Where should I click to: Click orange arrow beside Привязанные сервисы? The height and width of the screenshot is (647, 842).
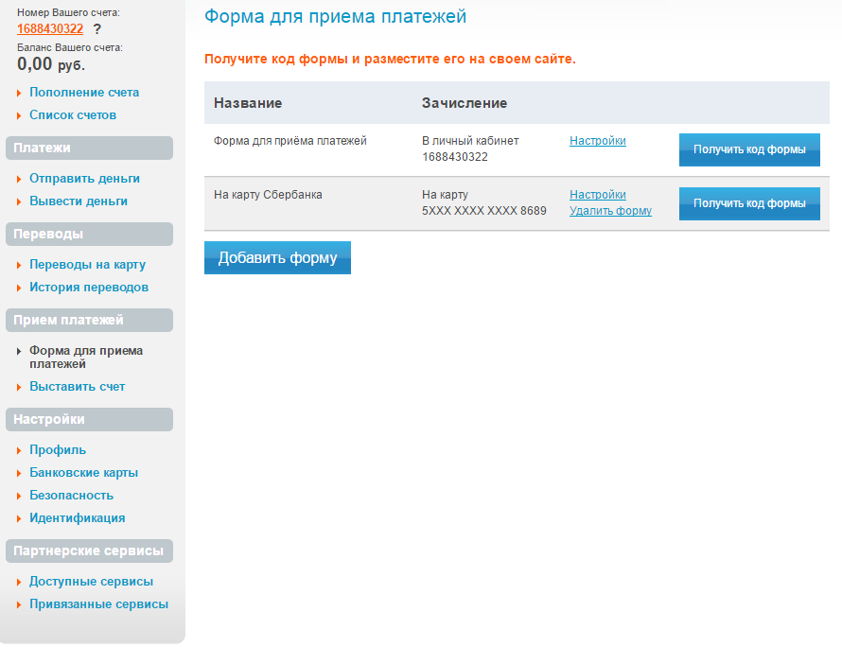pyautogui.click(x=19, y=604)
